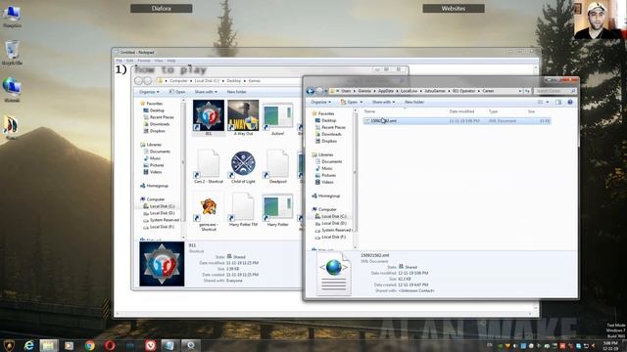The width and height of the screenshot is (627, 352).
Task: Select Recent Places in the Career window sidebar
Action: pyautogui.click(x=333, y=127)
